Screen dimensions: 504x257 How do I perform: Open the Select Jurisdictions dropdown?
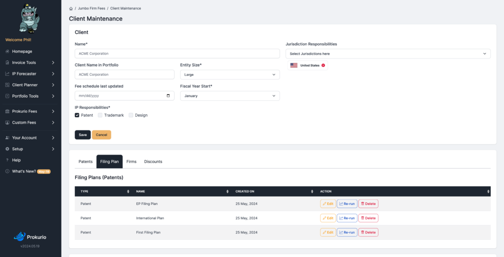388,54
